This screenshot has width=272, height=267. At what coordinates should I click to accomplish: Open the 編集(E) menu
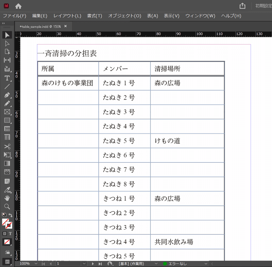[40, 16]
